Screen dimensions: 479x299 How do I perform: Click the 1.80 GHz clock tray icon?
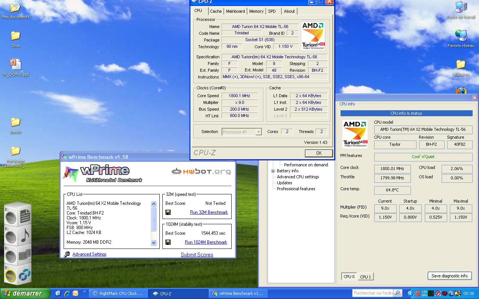point(424,293)
